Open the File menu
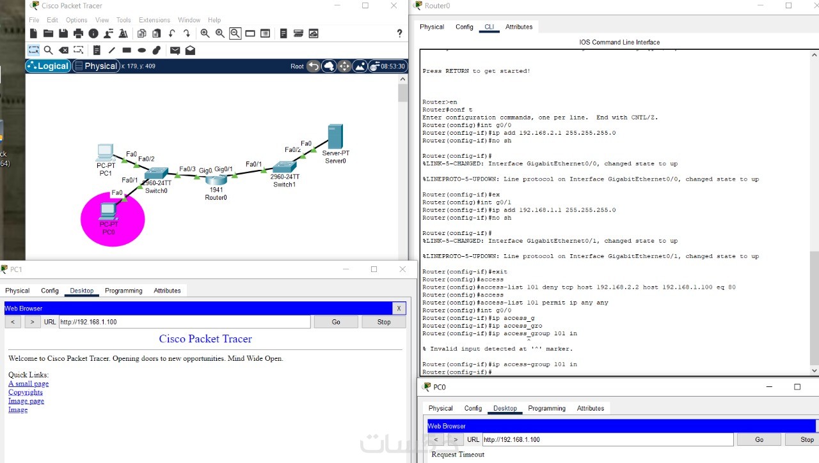Image resolution: width=819 pixels, height=463 pixels. pos(34,20)
